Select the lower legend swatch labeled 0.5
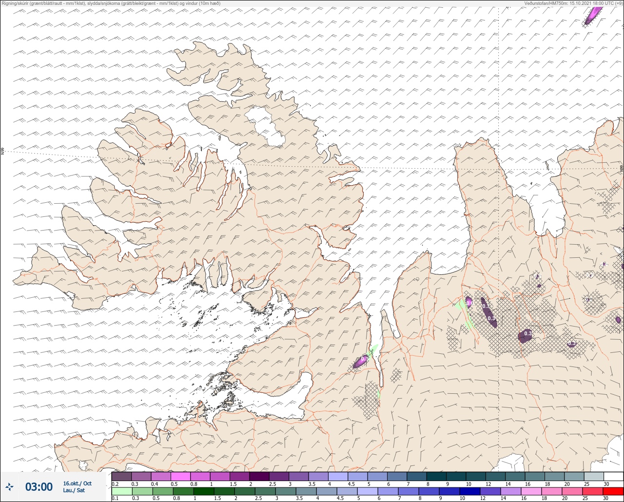This screenshot has width=624, height=502. click(162, 491)
